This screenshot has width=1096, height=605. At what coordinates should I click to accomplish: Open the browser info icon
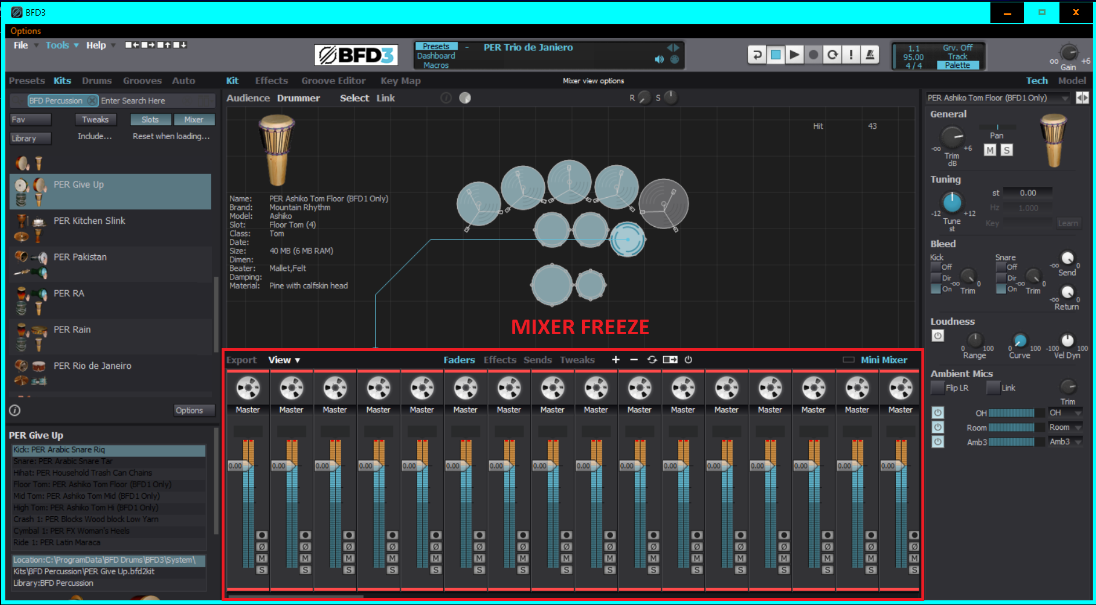click(15, 410)
